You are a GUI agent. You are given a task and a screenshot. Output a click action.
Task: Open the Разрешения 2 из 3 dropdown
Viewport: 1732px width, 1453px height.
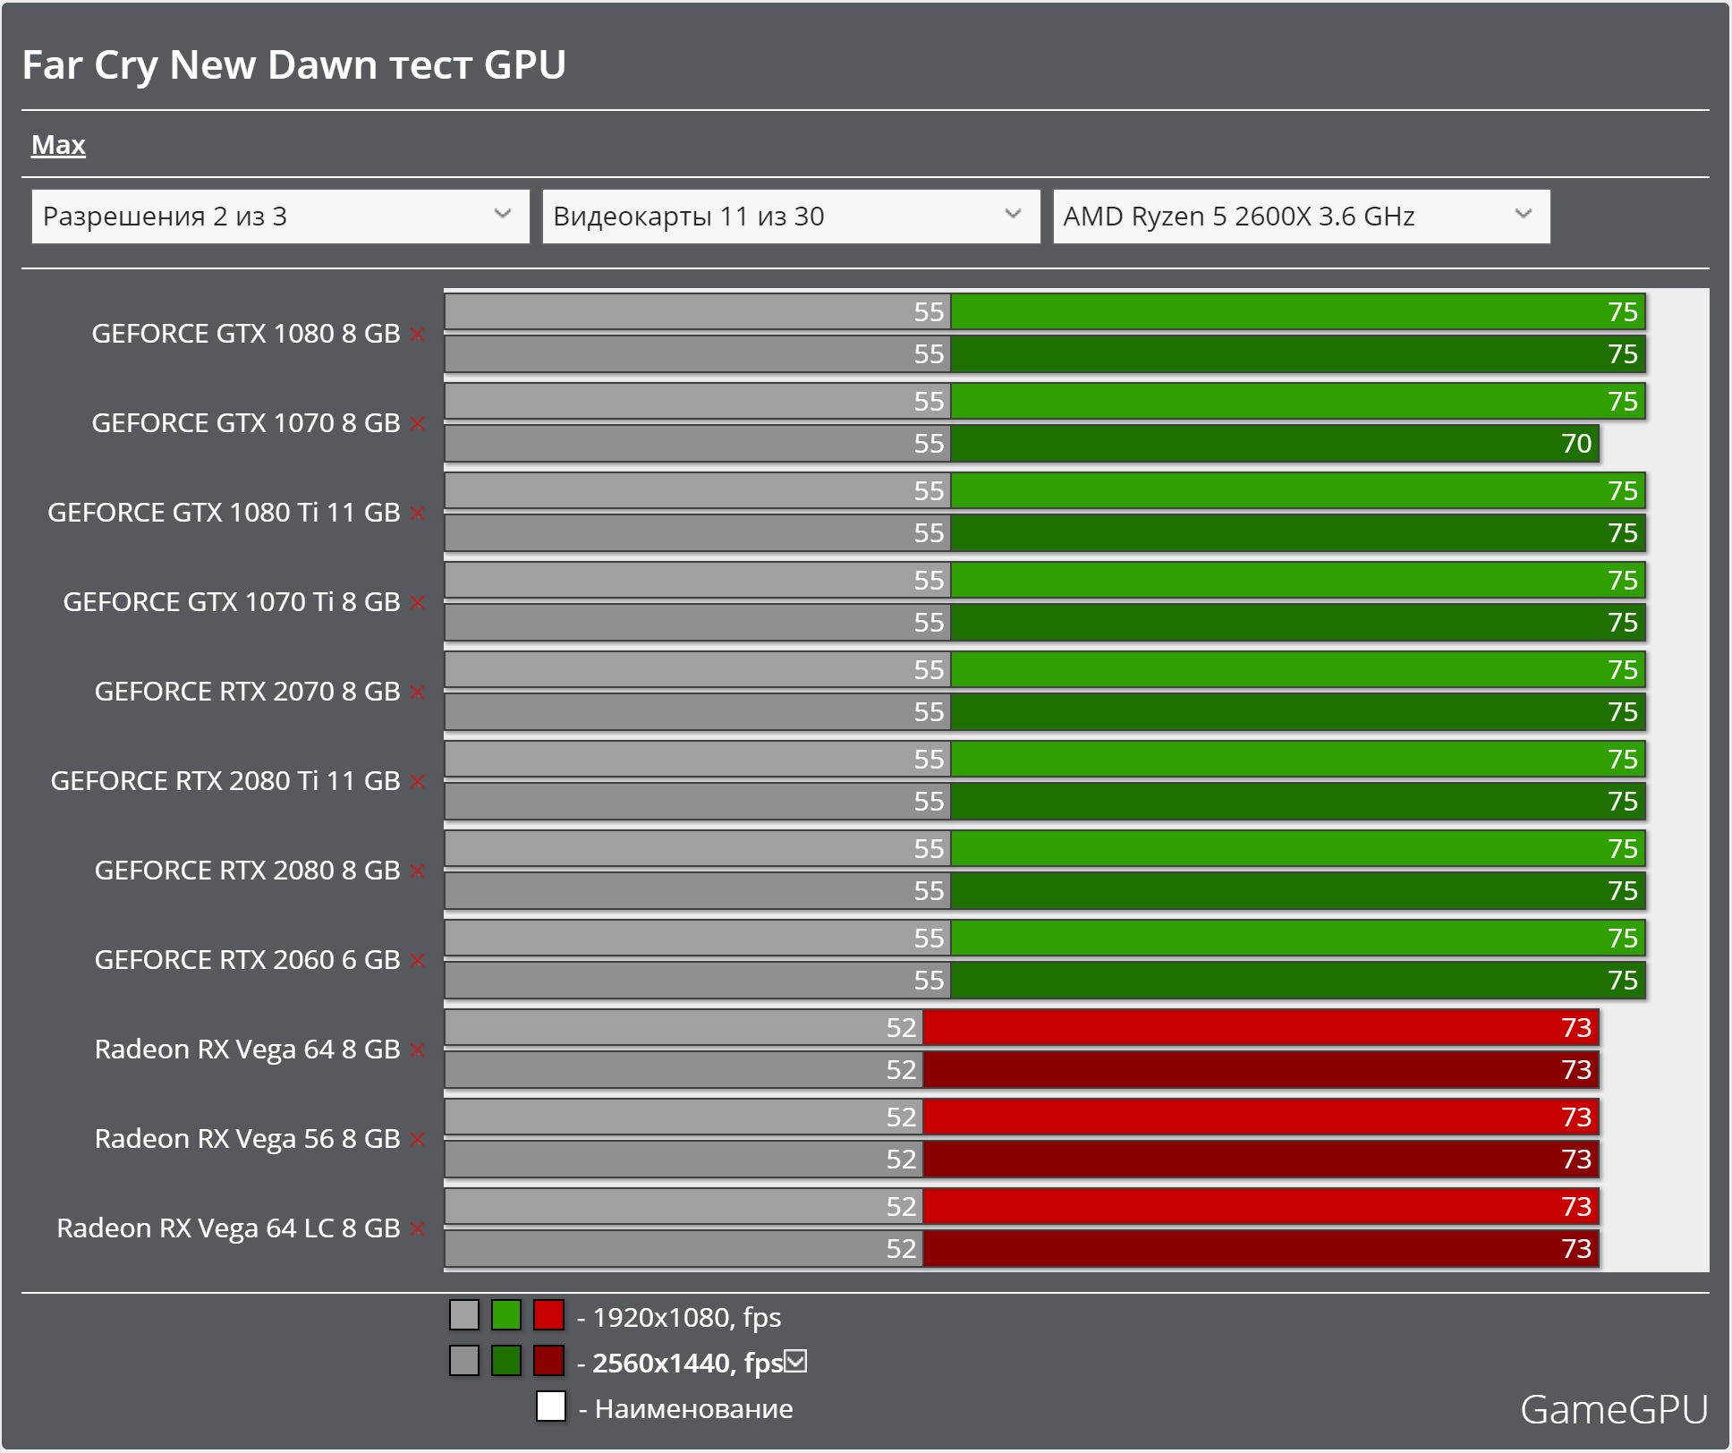point(280,217)
